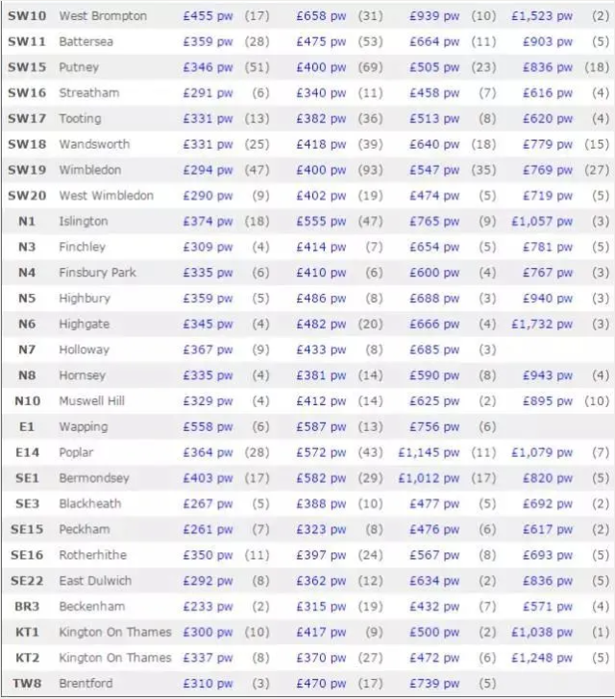
Task: Click Highgate's £1,732 pw rent link
Action: (x=542, y=325)
